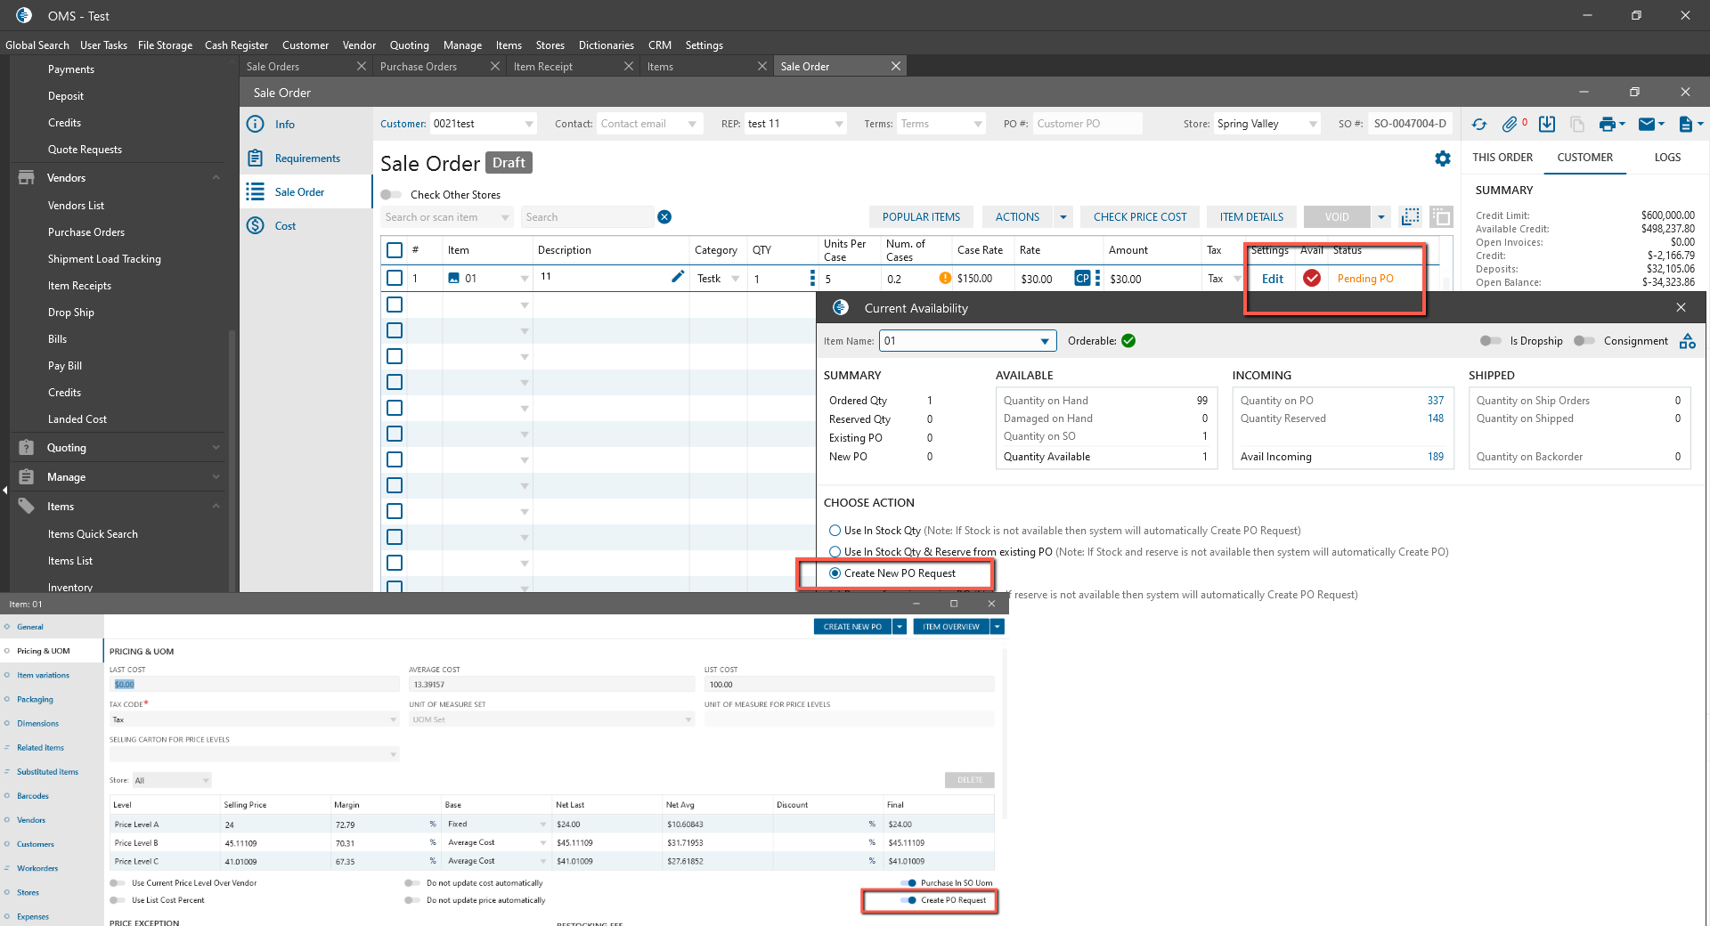Enable the Is Dropship toggle

tap(1490, 341)
